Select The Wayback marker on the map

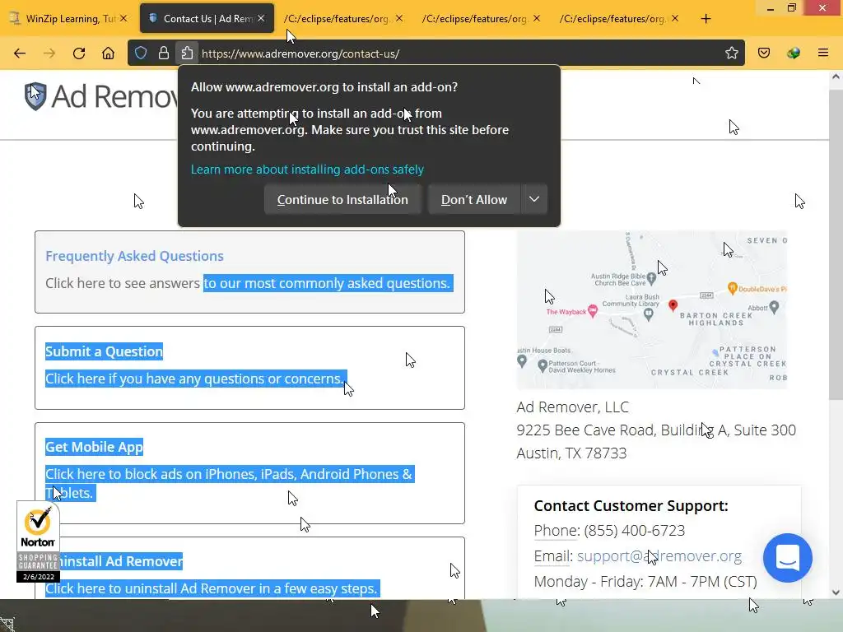[593, 311]
